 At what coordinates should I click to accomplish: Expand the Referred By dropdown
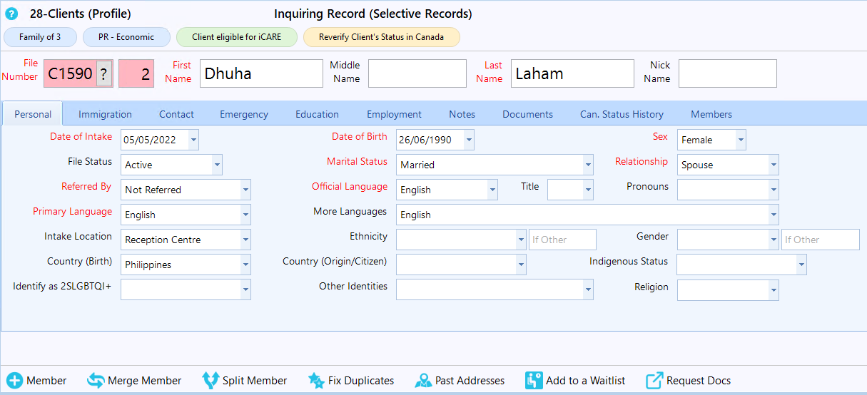[x=245, y=190]
